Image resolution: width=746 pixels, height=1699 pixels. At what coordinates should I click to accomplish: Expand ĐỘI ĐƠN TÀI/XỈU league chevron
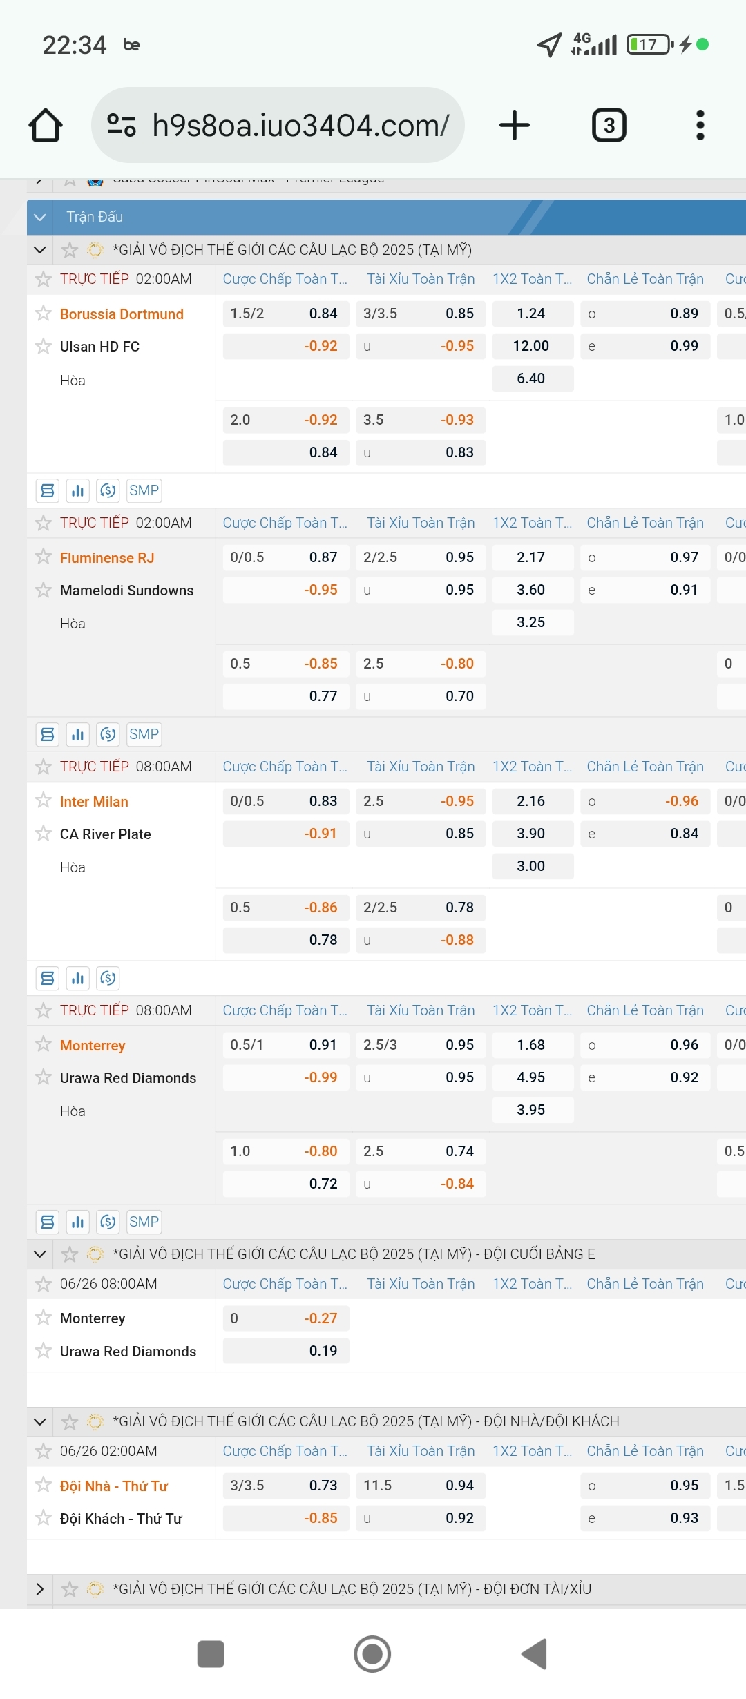(40, 1589)
